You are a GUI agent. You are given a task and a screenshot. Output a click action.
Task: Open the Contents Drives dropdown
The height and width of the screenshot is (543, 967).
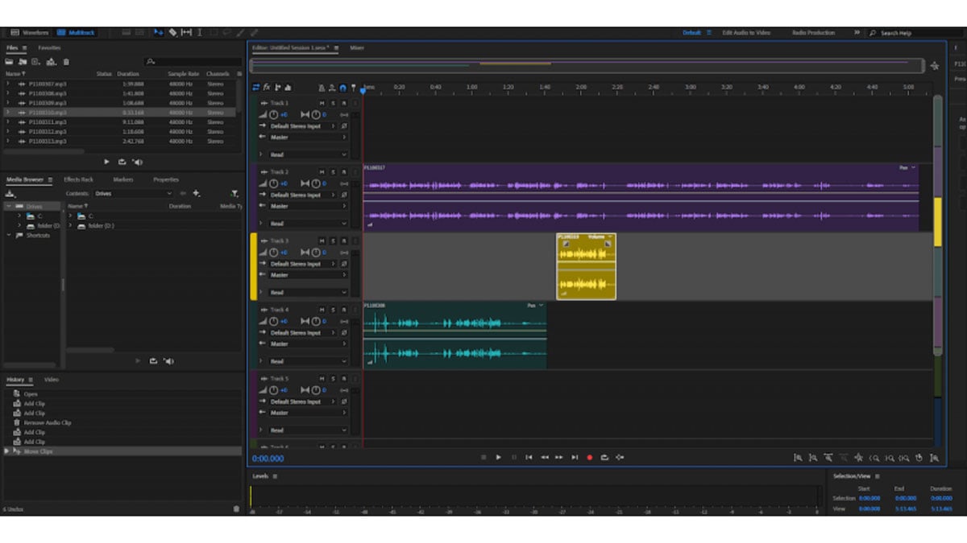(133, 194)
